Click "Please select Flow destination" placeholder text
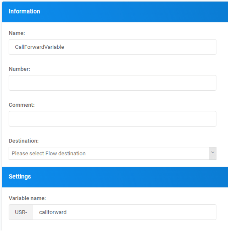Viewport: 233px width, 235px height. 49,153
